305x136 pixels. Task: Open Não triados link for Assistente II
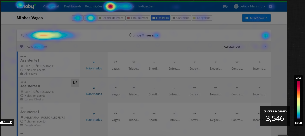pyautogui.click(x=94, y=94)
